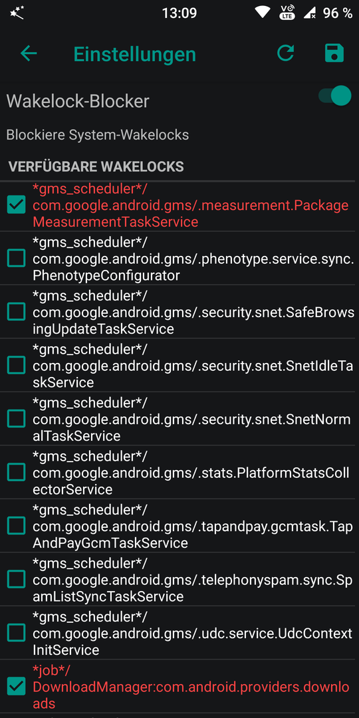This screenshot has width=359, height=718.
Task: Select the SpamListSyncTaskService checkbox
Action: pos(17,579)
